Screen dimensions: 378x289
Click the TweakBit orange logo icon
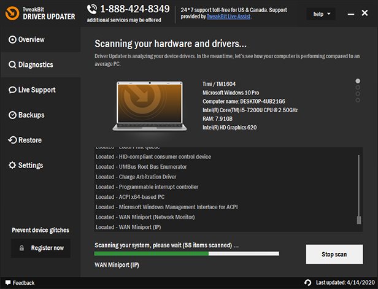(x=12, y=13)
